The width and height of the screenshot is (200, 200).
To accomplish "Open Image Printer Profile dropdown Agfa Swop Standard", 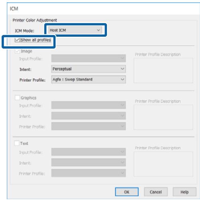I will [x=89, y=79].
